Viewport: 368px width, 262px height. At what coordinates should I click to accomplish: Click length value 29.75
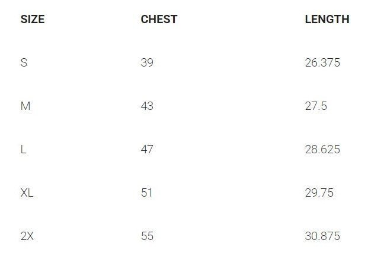pyautogui.click(x=319, y=192)
